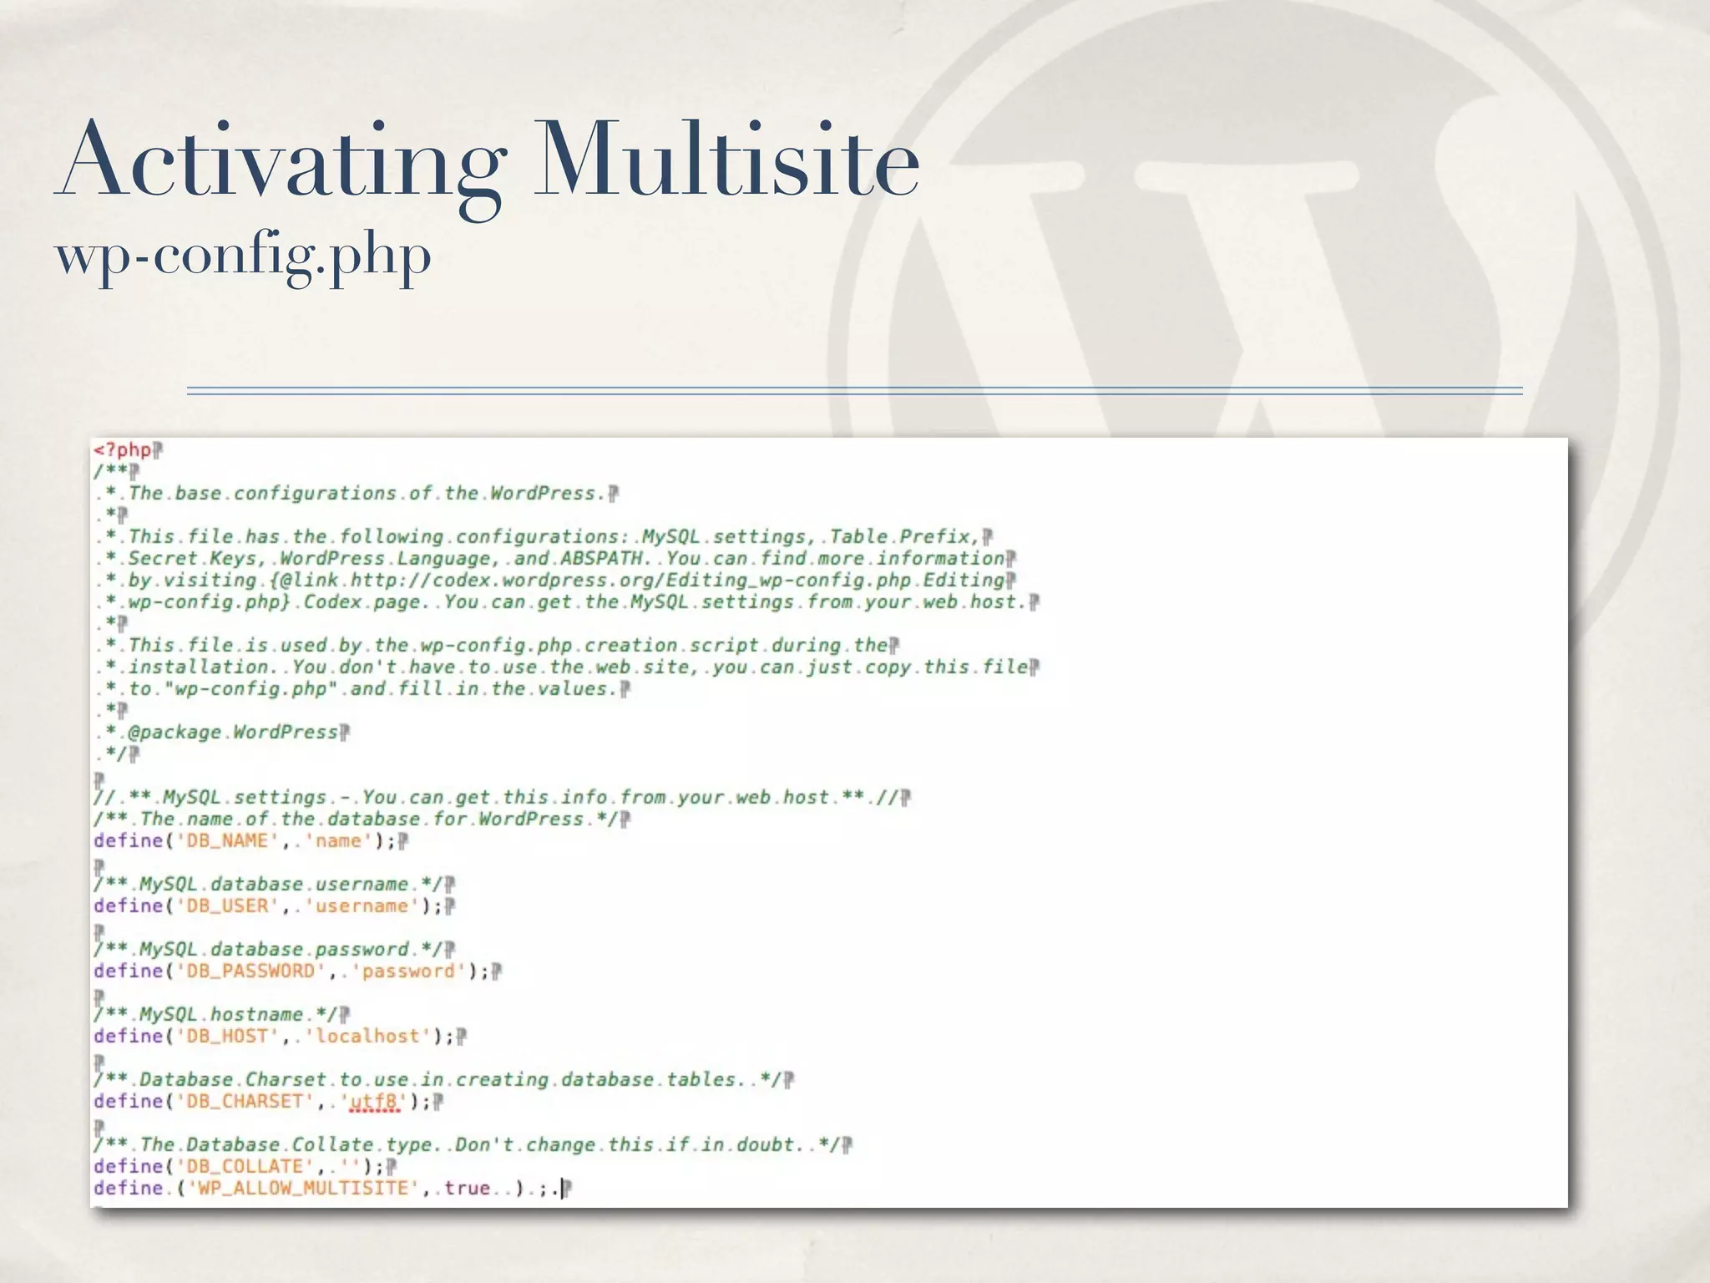This screenshot has width=1710, height=1283.
Task: Click the '@package WordPress' line
Action: 221,733
